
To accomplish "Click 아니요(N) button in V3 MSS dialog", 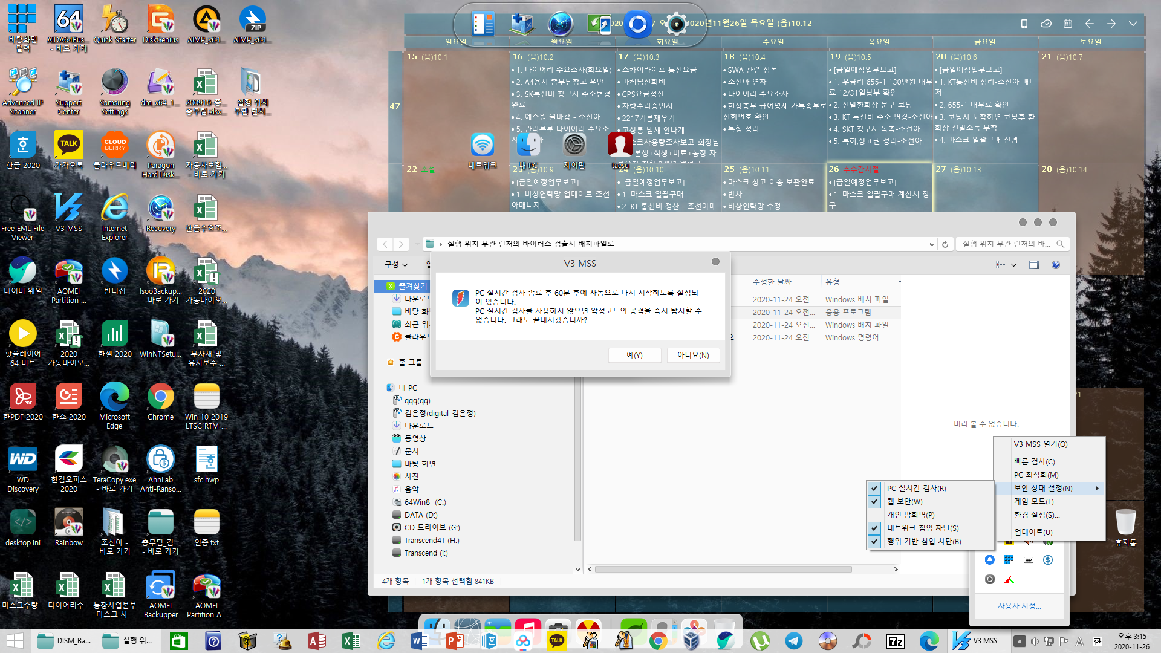I will (x=693, y=356).
